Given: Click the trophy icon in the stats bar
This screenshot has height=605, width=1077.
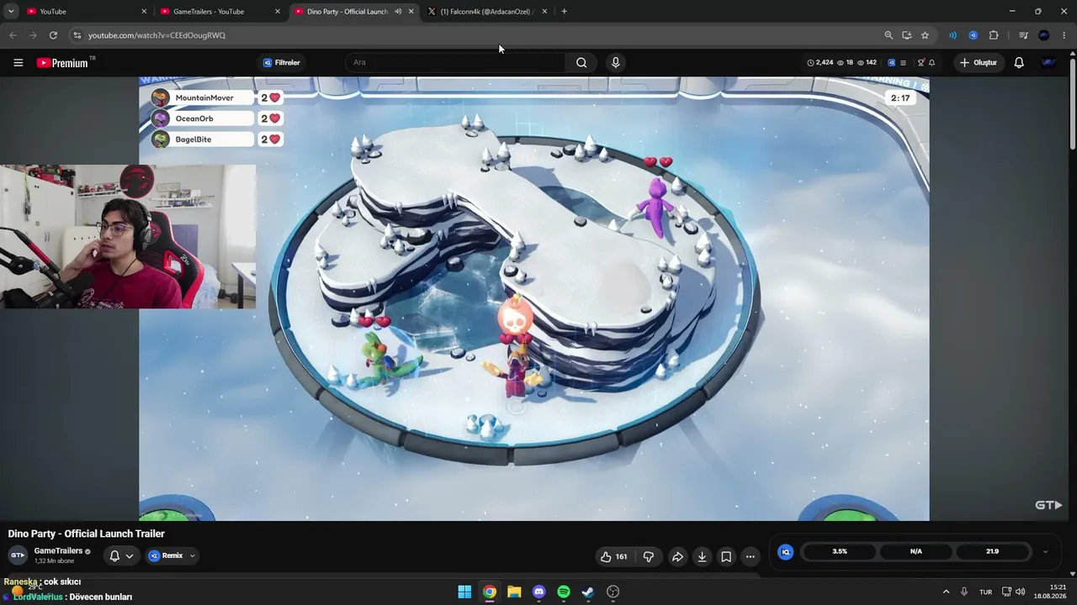Looking at the screenshot, I should pyautogui.click(x=921, y=62).
